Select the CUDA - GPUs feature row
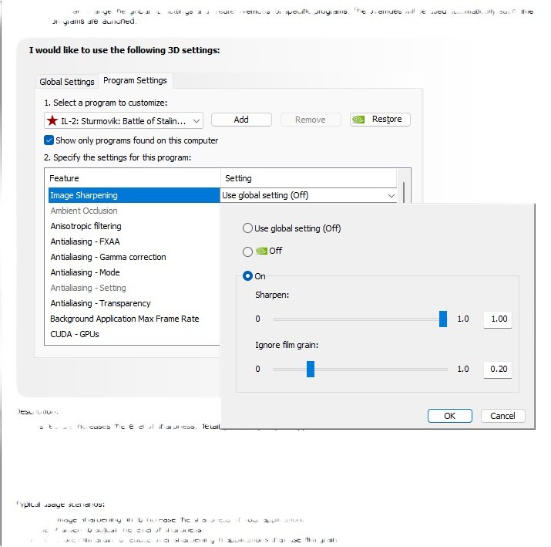The width and height of the screenshot is (551, 547). tap(75, 334)
